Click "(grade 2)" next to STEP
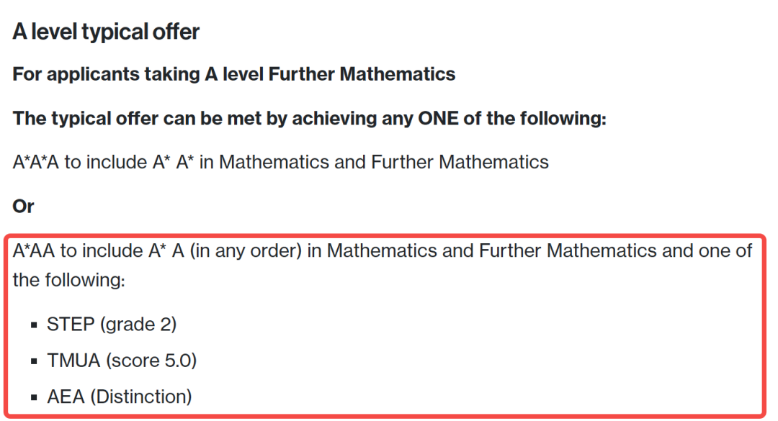This screenshot has width=778, height=421. pos(138,325)
